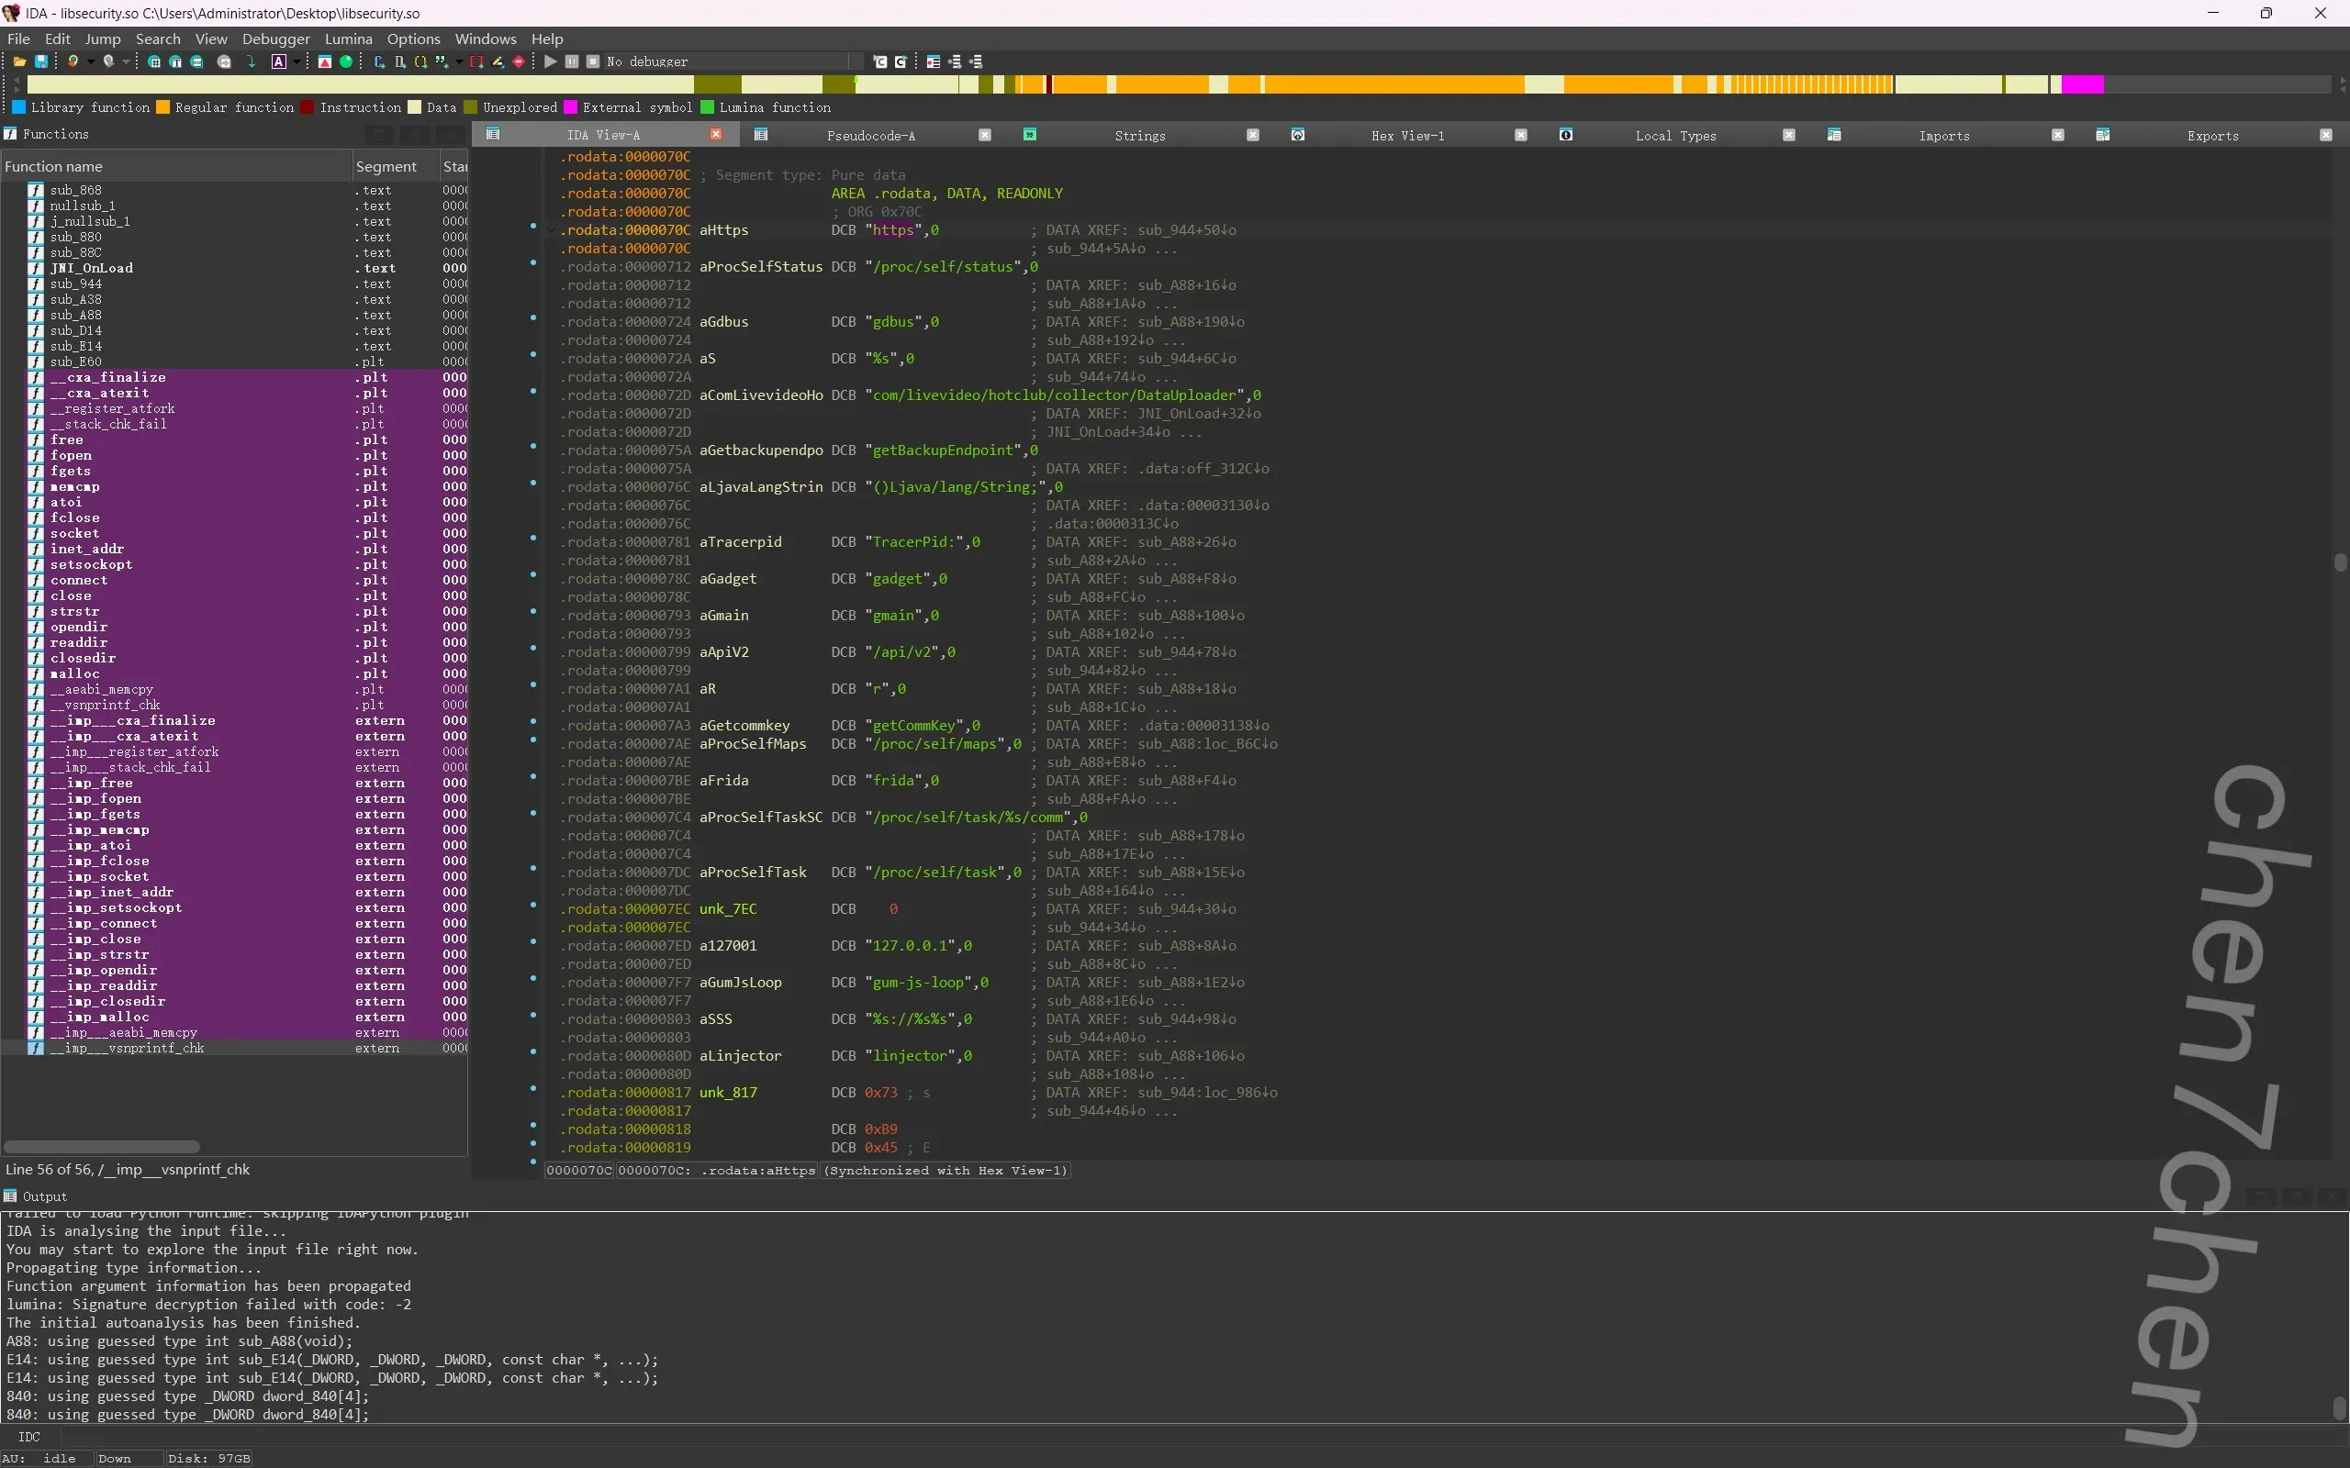2350x1468 pixels.
Task: Jump back with the red arrow icon
Action: tap(73, 61)
